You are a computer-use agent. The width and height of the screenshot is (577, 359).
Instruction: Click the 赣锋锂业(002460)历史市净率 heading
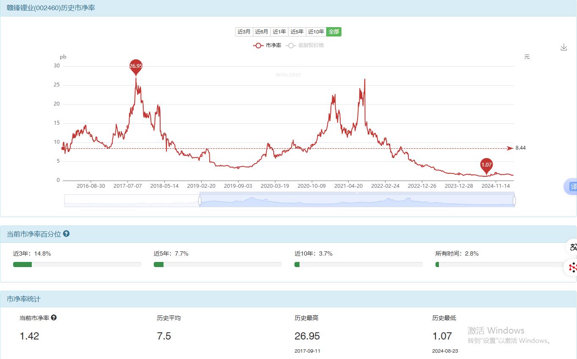51,8
